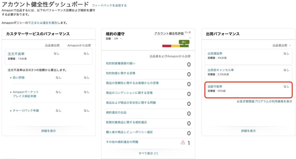Image resolution: width=296 pixels, height=159 pixels.
Task: Click the 出品者出荷 column header in customer service panel
Action: coord(52,45)
